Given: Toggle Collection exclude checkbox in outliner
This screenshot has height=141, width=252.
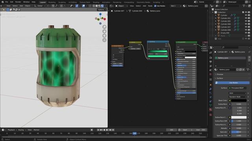Looking at the screenshot, I should (243, 12).
